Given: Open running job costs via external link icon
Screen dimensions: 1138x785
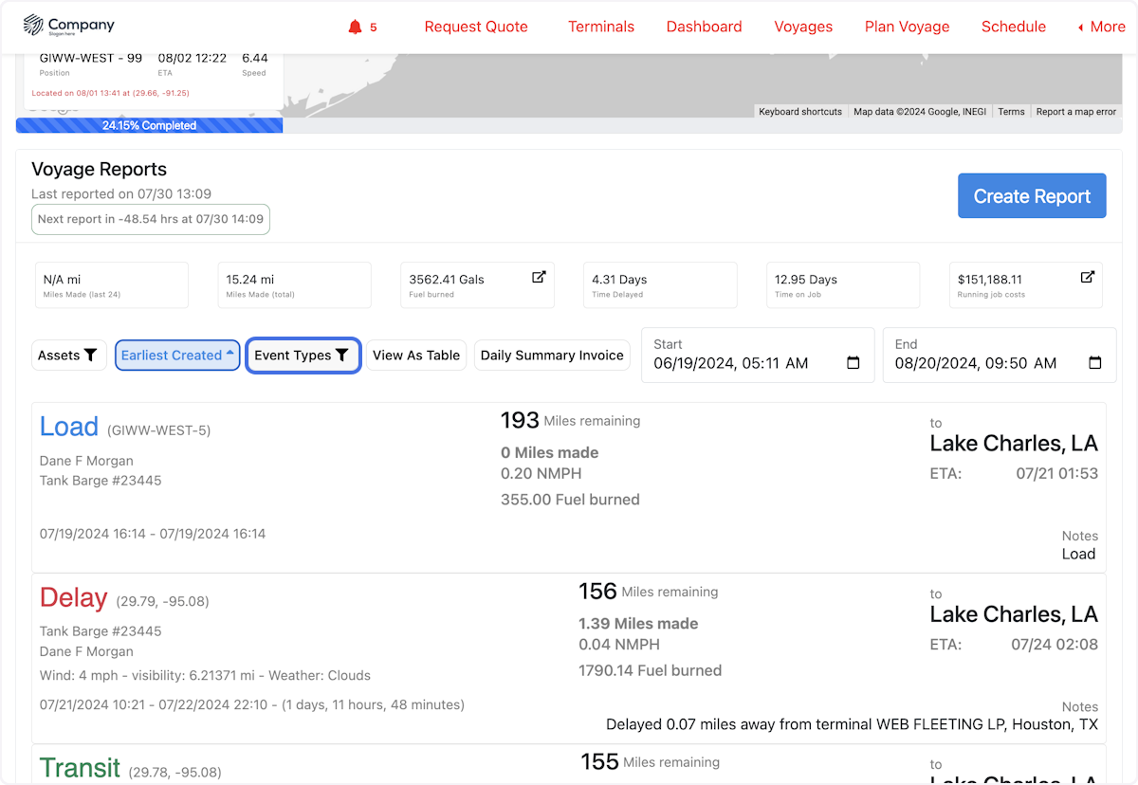Looking at the screenshot, I should click(x=1087, y=278).
